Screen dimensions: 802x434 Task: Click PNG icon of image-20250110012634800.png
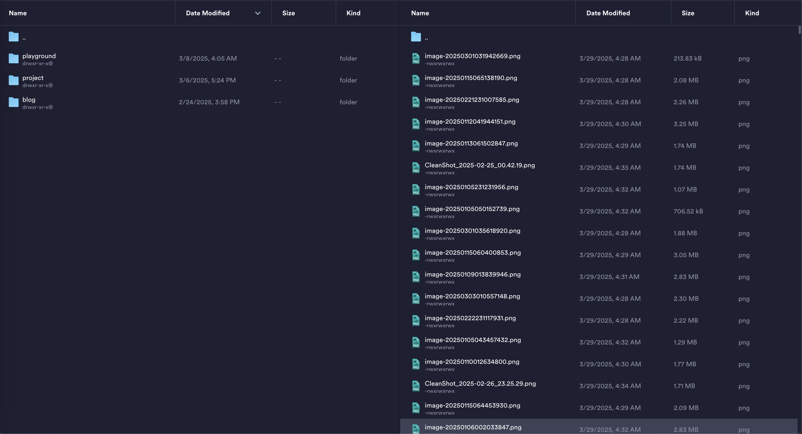(416, 364)
